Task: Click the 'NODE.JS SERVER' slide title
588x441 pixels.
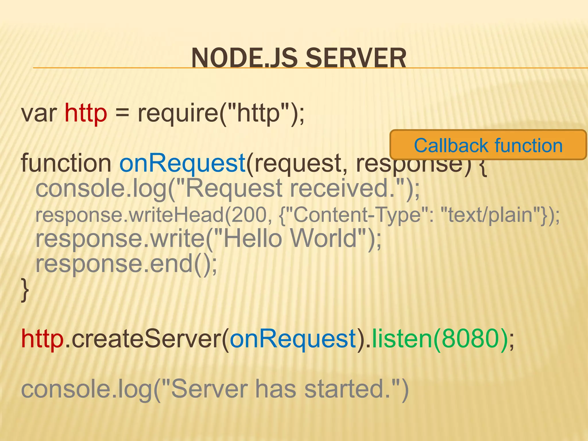Action: [299, 58]
